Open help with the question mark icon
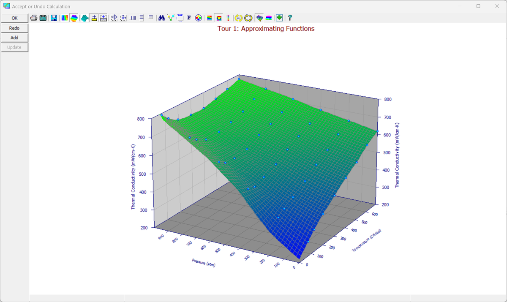This screenshot has width=507, height=302. [290, 18]
